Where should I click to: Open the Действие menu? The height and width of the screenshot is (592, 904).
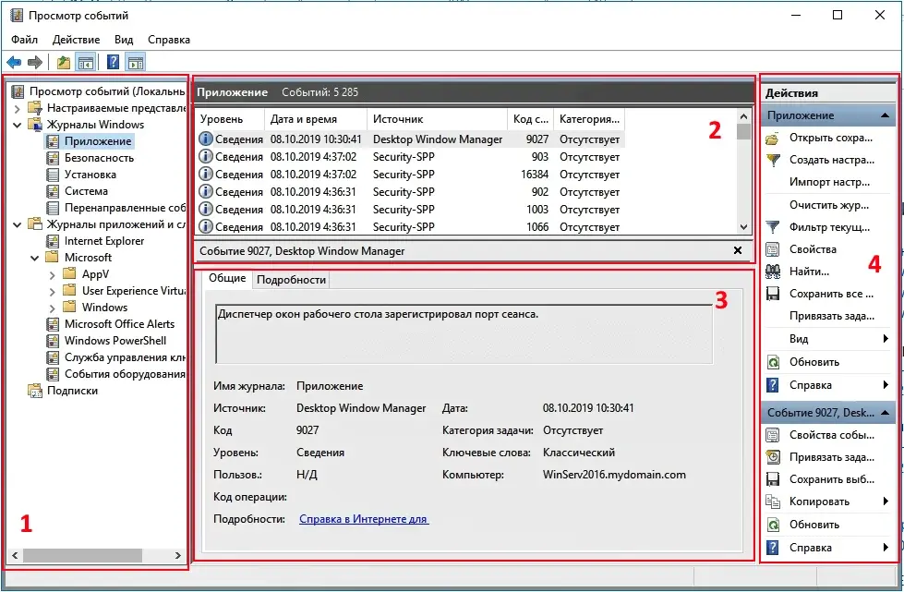pos(76,40)
